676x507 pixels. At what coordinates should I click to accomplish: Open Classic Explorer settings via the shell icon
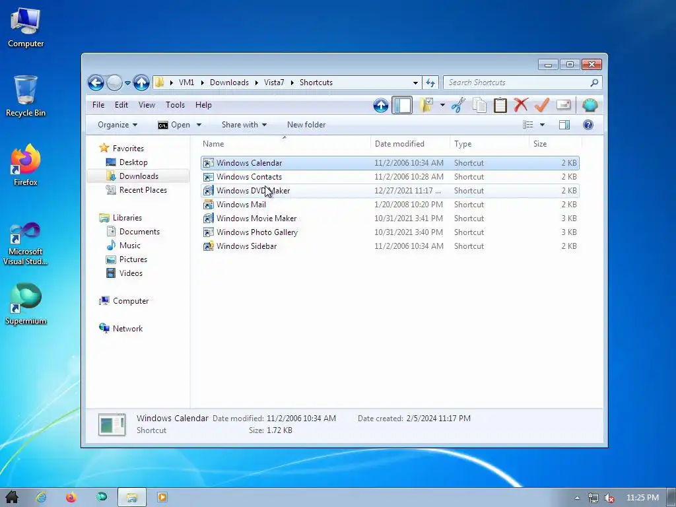590,105
